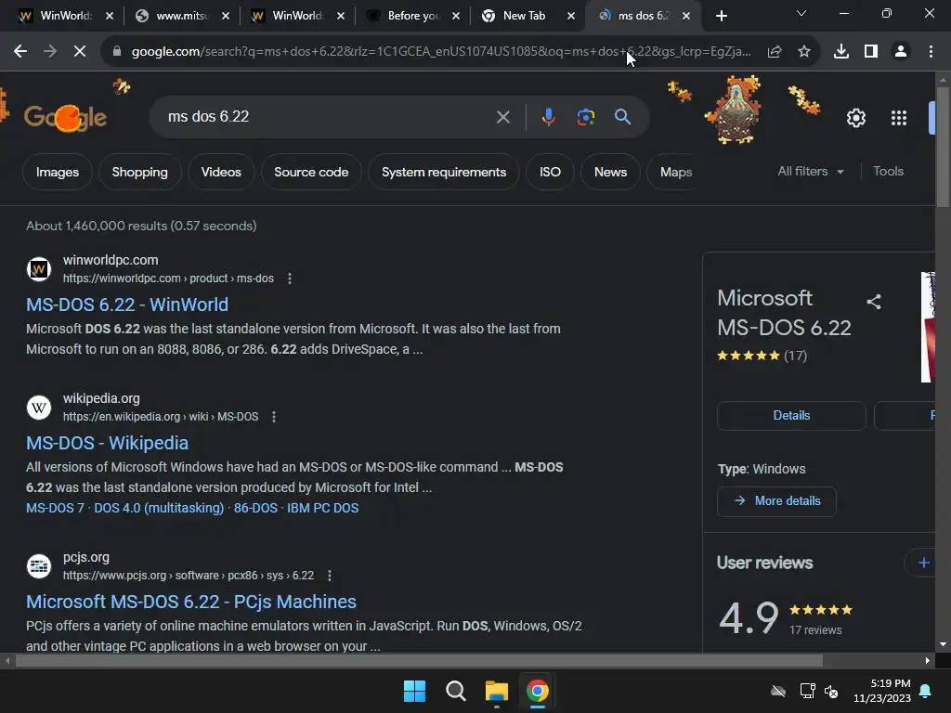Open MS-DOS - Wikipedia result
This screenshot has width=951, height=713.
click(108, 443)
